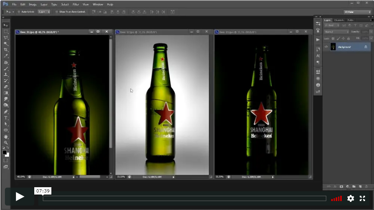Open the Move tool preset picker arrow
Screen dimensions: 374x210
point(13,12)
